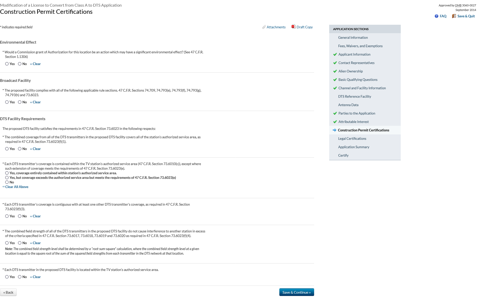Select No for Environmental Effect question
481x299 pixels.
pos(20,64)
